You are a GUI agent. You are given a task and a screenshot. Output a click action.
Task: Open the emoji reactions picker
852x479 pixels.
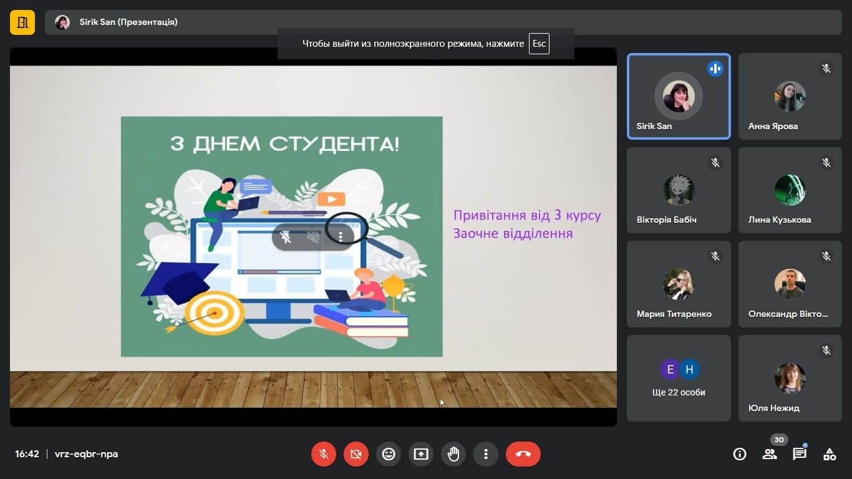pyautogui.click(x=389, y=454)
